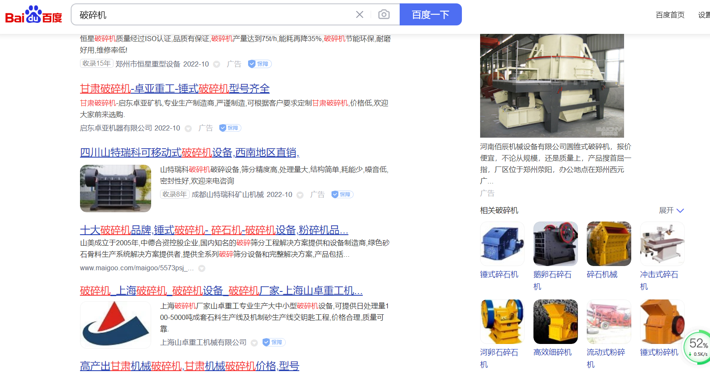The width and height of the screenshot is (710, 377).
Task: Click the 百度一下 search button
Action: tap(431, 14)
